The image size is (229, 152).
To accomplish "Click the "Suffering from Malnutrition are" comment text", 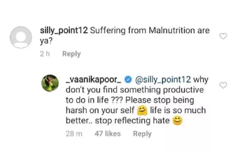I will [x=150, y=31].
